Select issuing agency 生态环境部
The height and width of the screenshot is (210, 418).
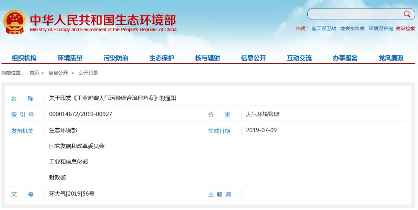tap(63, 130)
